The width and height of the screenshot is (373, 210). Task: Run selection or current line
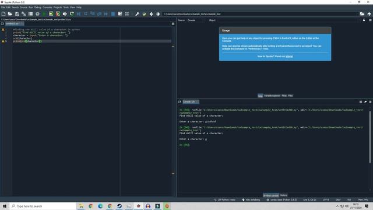[65, 14]
